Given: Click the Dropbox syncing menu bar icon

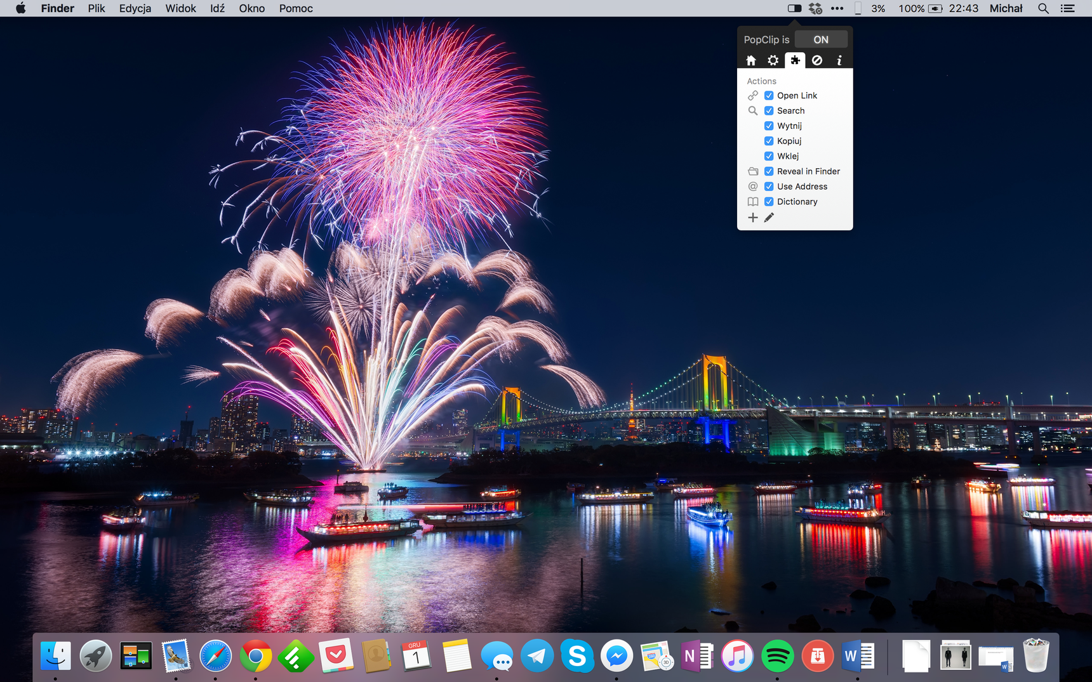Looking at the screenshot, I should point(815,8).
